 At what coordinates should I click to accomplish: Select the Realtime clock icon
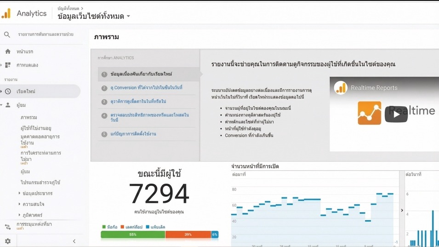tap(8, 91)
